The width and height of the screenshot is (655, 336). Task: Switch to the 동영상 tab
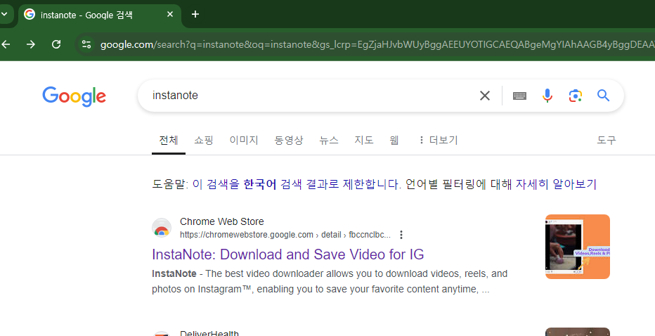pos(289,141)
